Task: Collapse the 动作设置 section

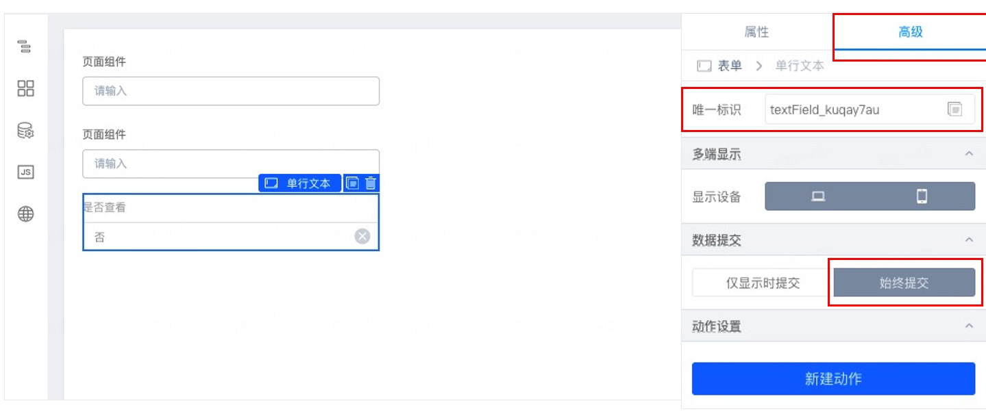Action: [x=969, y=326]
